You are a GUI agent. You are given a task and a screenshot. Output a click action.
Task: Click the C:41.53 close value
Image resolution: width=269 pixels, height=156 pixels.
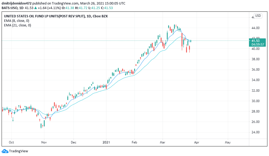coord(107,8)
